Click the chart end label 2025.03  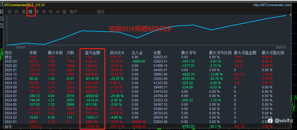click(x=281, y=47)
